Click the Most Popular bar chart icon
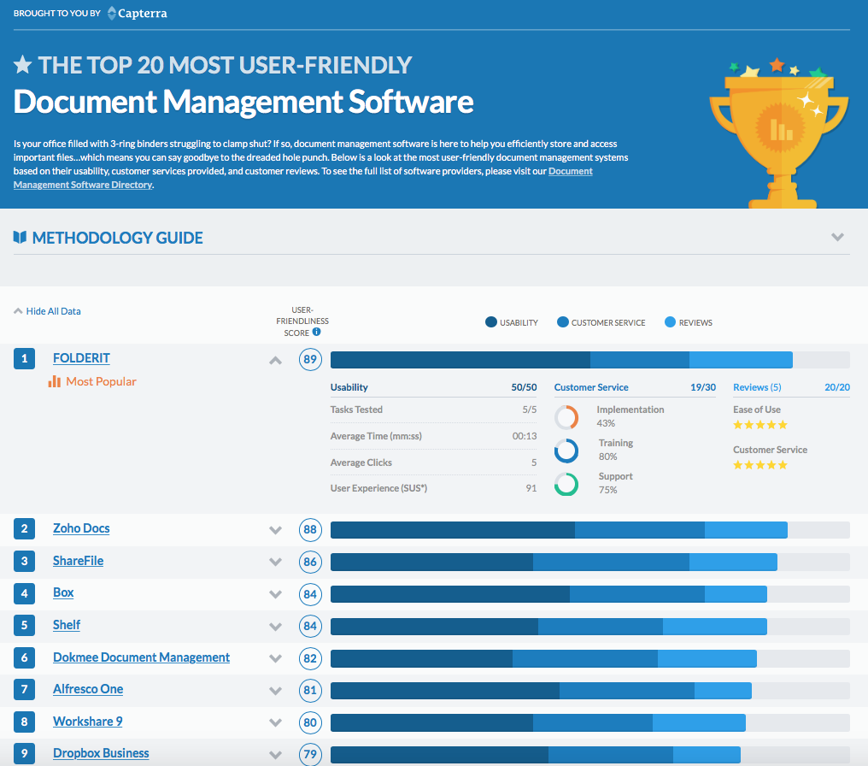Image resolution: width=868 pixels, height=766 pixels. [x=55, y=381]
